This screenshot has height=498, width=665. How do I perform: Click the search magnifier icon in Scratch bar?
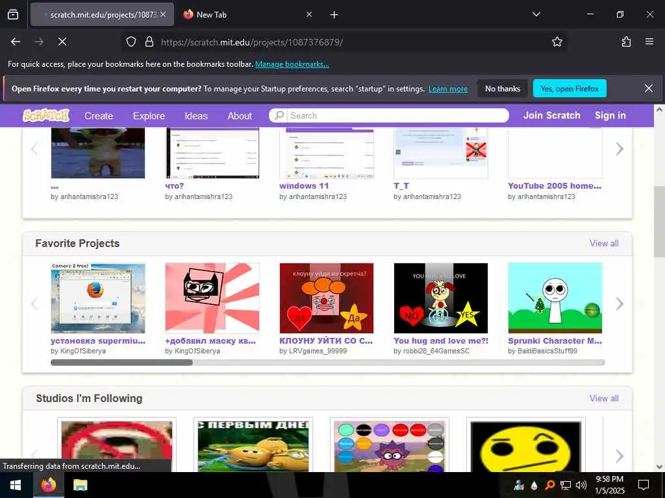(279, 115)
